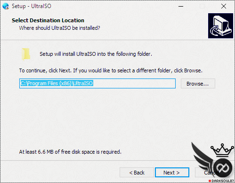Click the 'To continue, click Next' instruction text
235x183 pixels.
(111, 70)
